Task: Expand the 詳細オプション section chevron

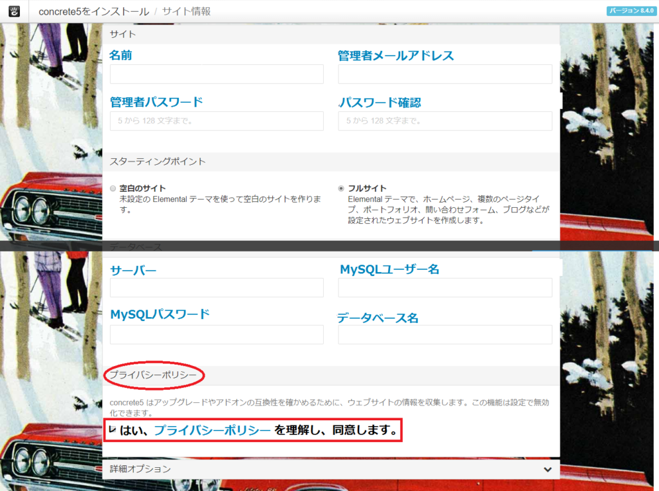Action: [547, 469]
